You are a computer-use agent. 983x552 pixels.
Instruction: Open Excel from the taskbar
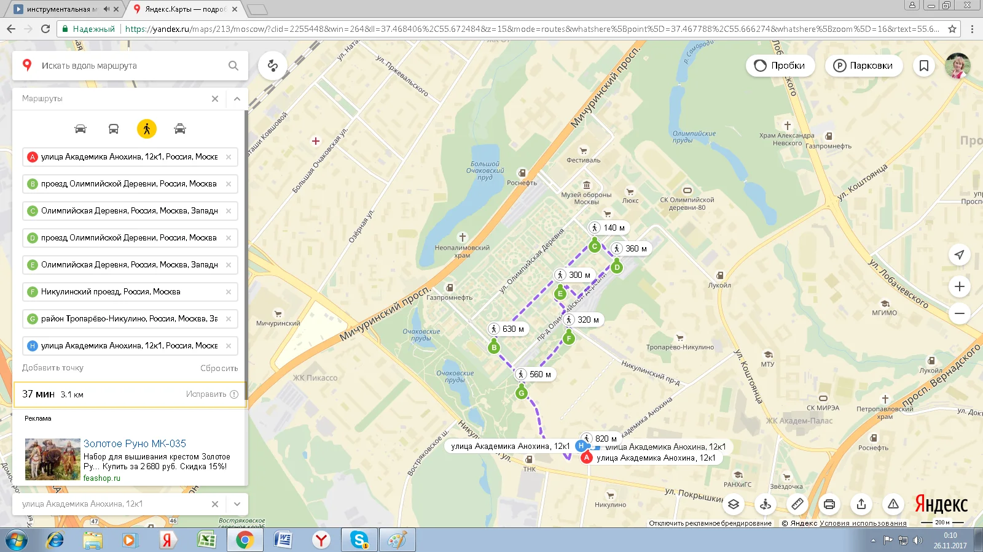point(206,540)
